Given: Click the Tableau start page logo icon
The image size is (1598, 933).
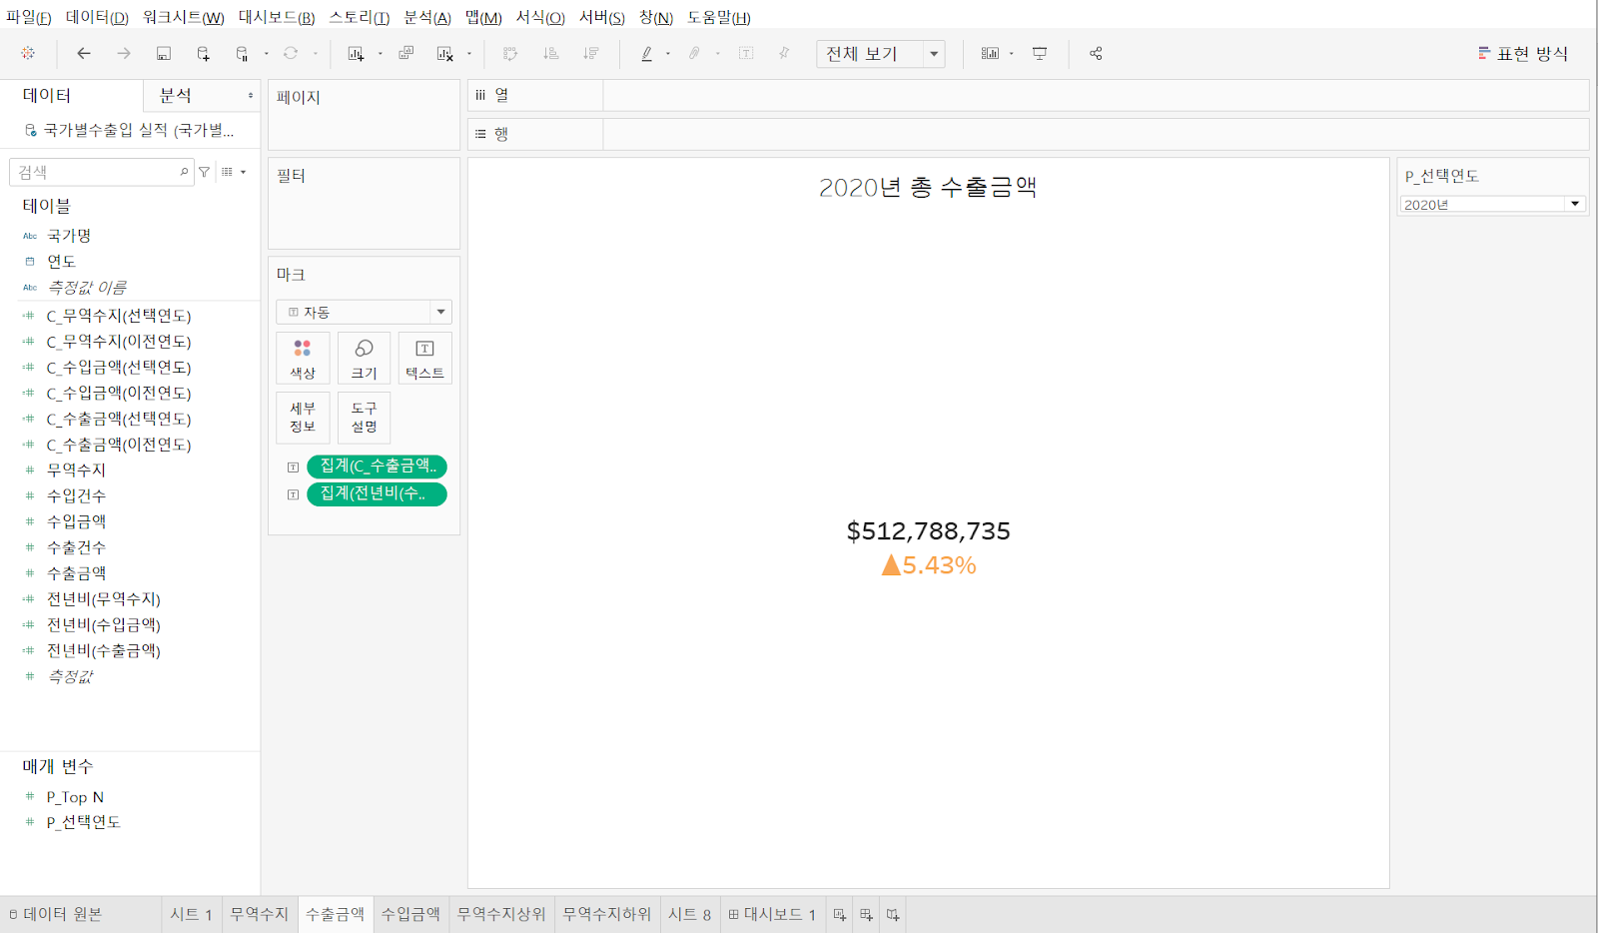Looking at the screenshot, I should (28, 53).
